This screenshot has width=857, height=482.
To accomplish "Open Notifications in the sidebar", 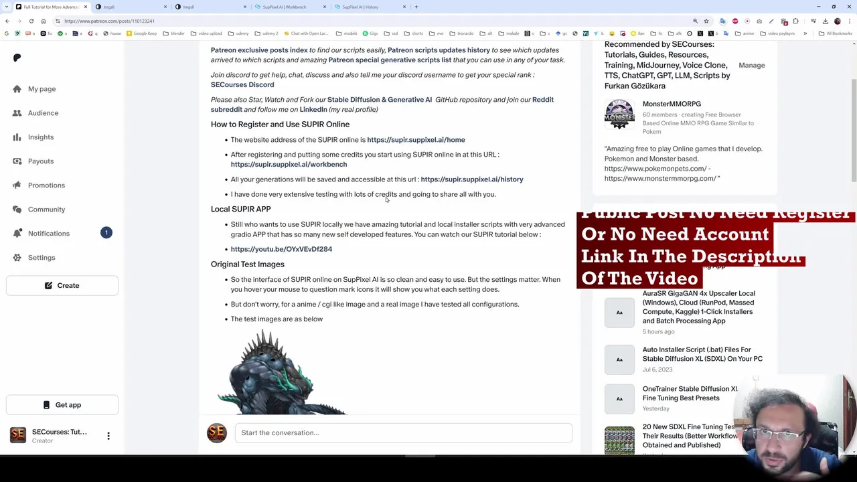I will 48,234.
